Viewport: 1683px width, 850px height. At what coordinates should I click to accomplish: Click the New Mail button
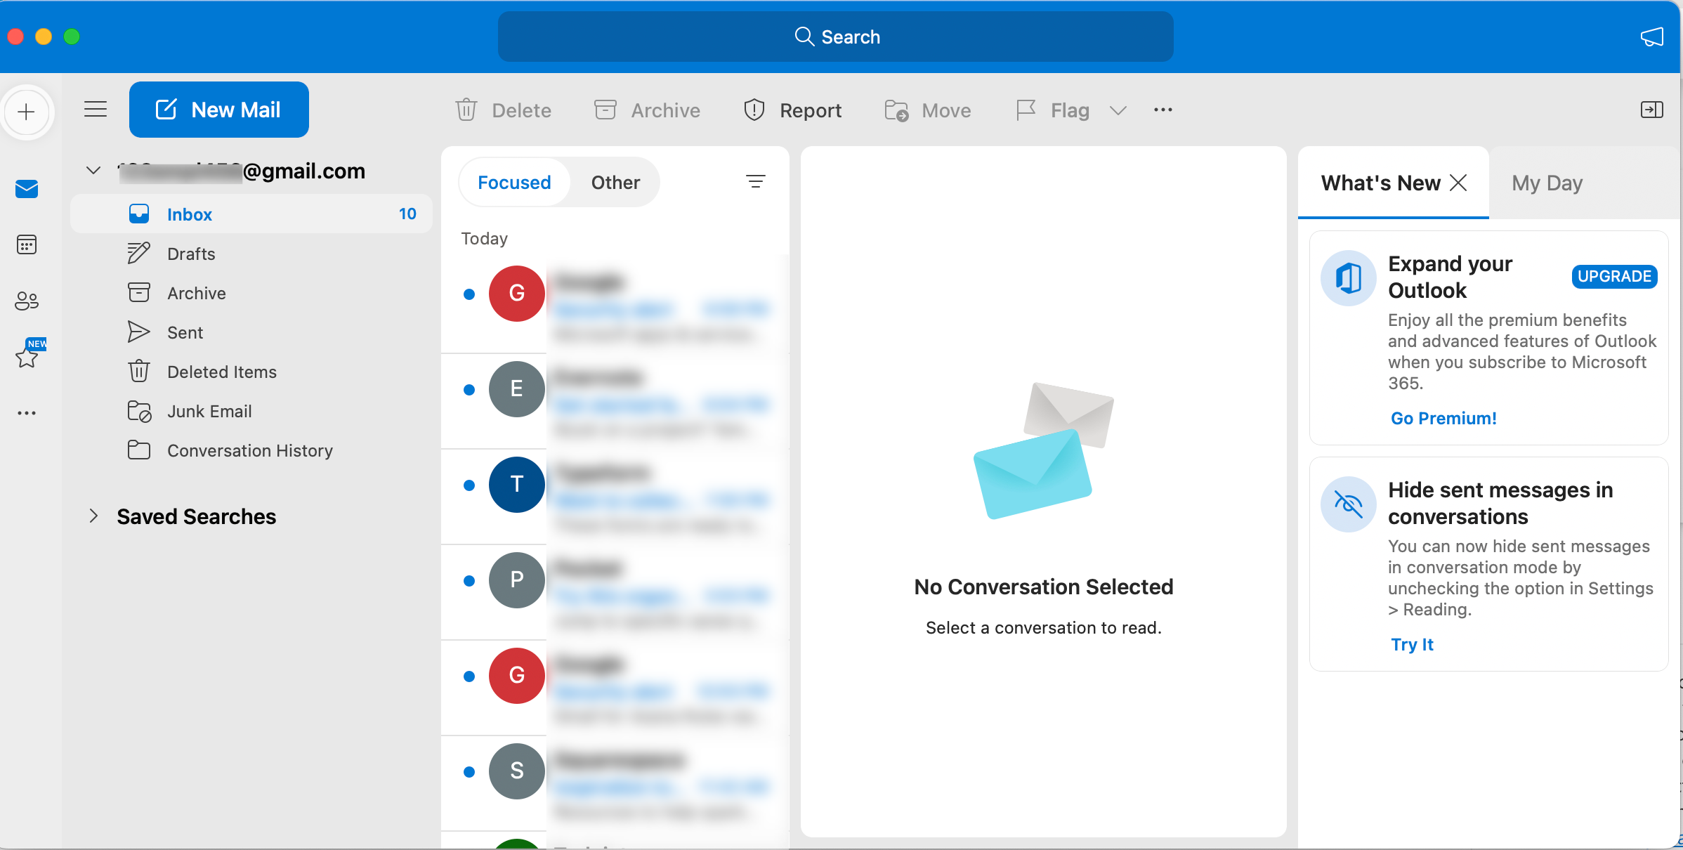pos(219,110)
